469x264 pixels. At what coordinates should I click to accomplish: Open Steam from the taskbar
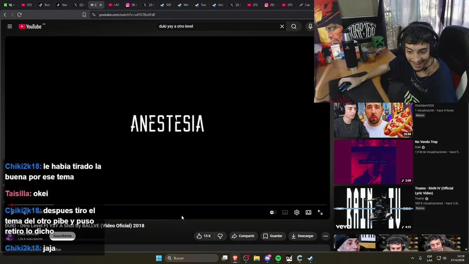310,258
